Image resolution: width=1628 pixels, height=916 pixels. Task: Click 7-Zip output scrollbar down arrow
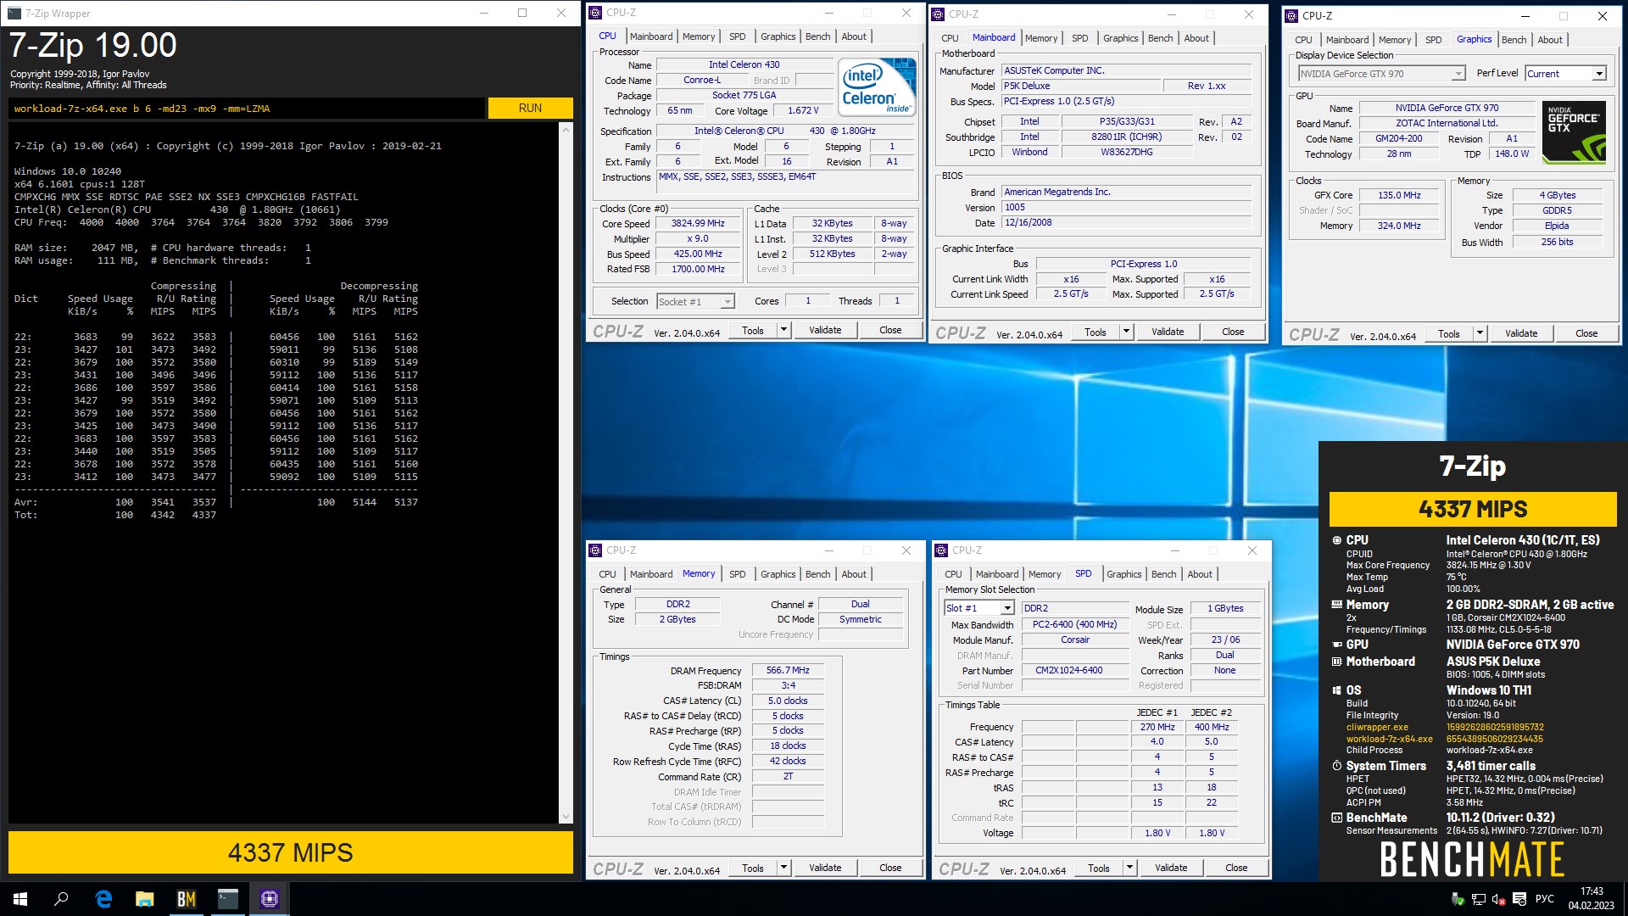[566, 817]
